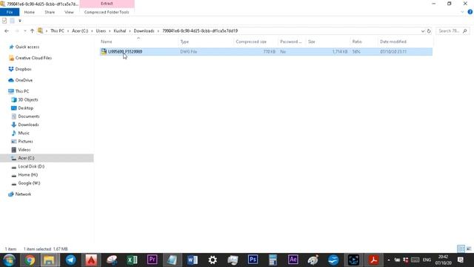Open the recent locations dropdown
This screenshot has width=474, height=267.
[24, 31]
